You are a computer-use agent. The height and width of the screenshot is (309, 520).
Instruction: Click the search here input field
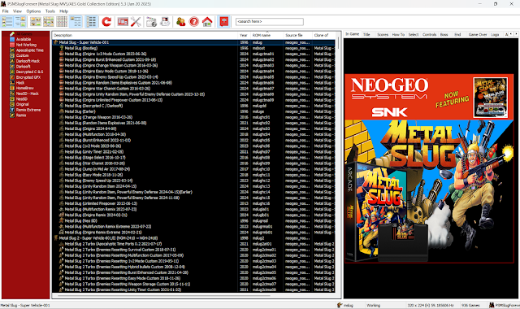(x=269, y=22)
